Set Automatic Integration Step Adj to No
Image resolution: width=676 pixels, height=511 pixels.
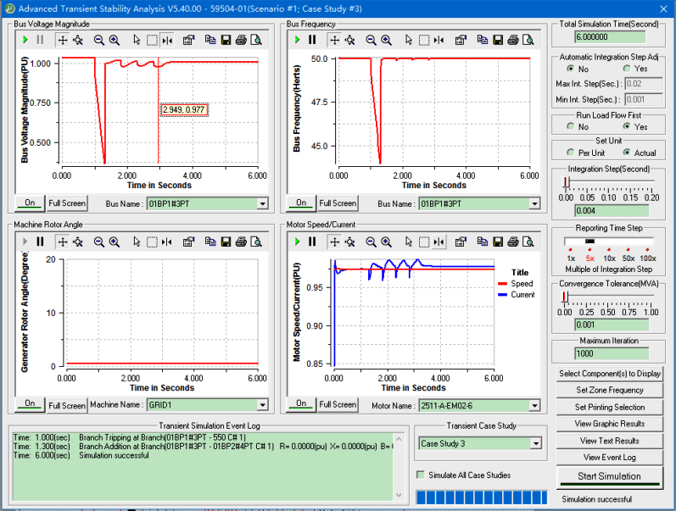click(x=571, y=69)
